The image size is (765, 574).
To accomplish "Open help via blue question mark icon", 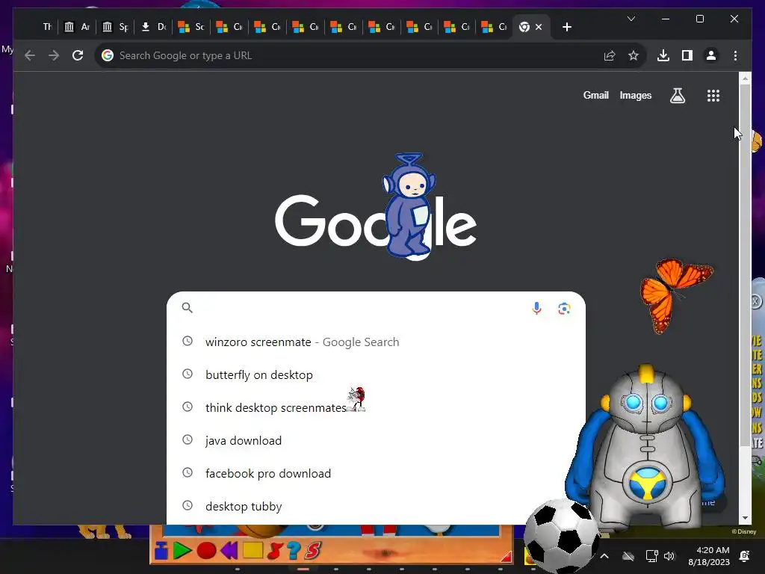I will point(293,551).
